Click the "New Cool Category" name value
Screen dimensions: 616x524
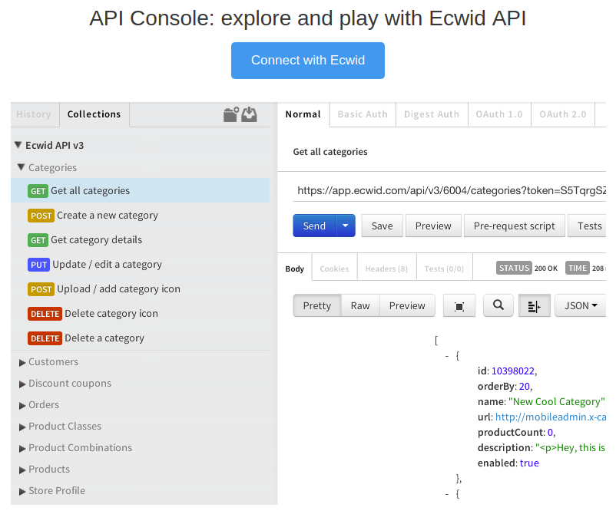tap(557, 401)
